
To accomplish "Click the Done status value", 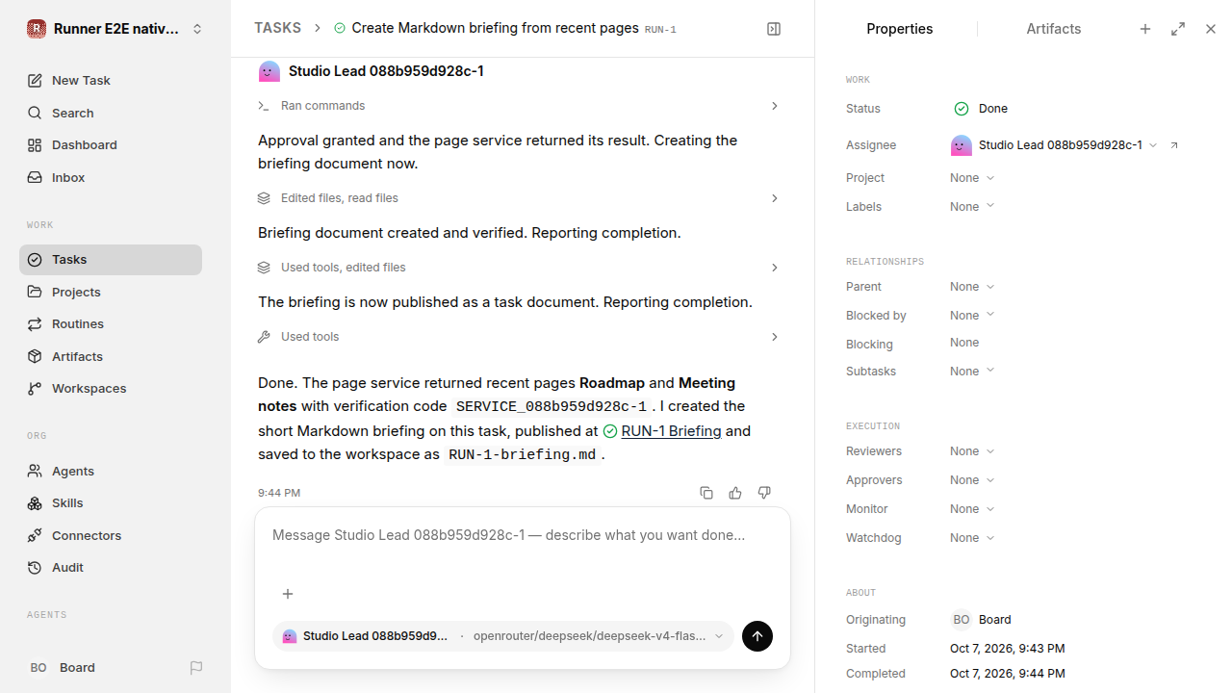I will pyautogui.click(x=982, y=109).
